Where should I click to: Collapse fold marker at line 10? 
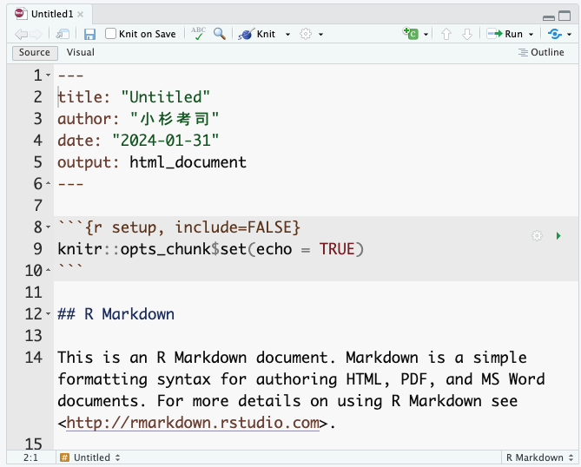point(48,270)
